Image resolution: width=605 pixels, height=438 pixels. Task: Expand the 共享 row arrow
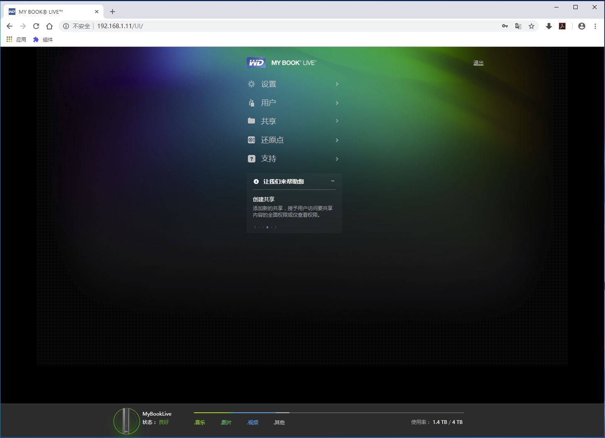337,121
